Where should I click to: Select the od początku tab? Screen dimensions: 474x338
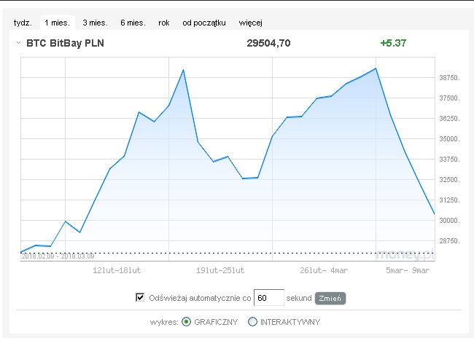point(204,23)
